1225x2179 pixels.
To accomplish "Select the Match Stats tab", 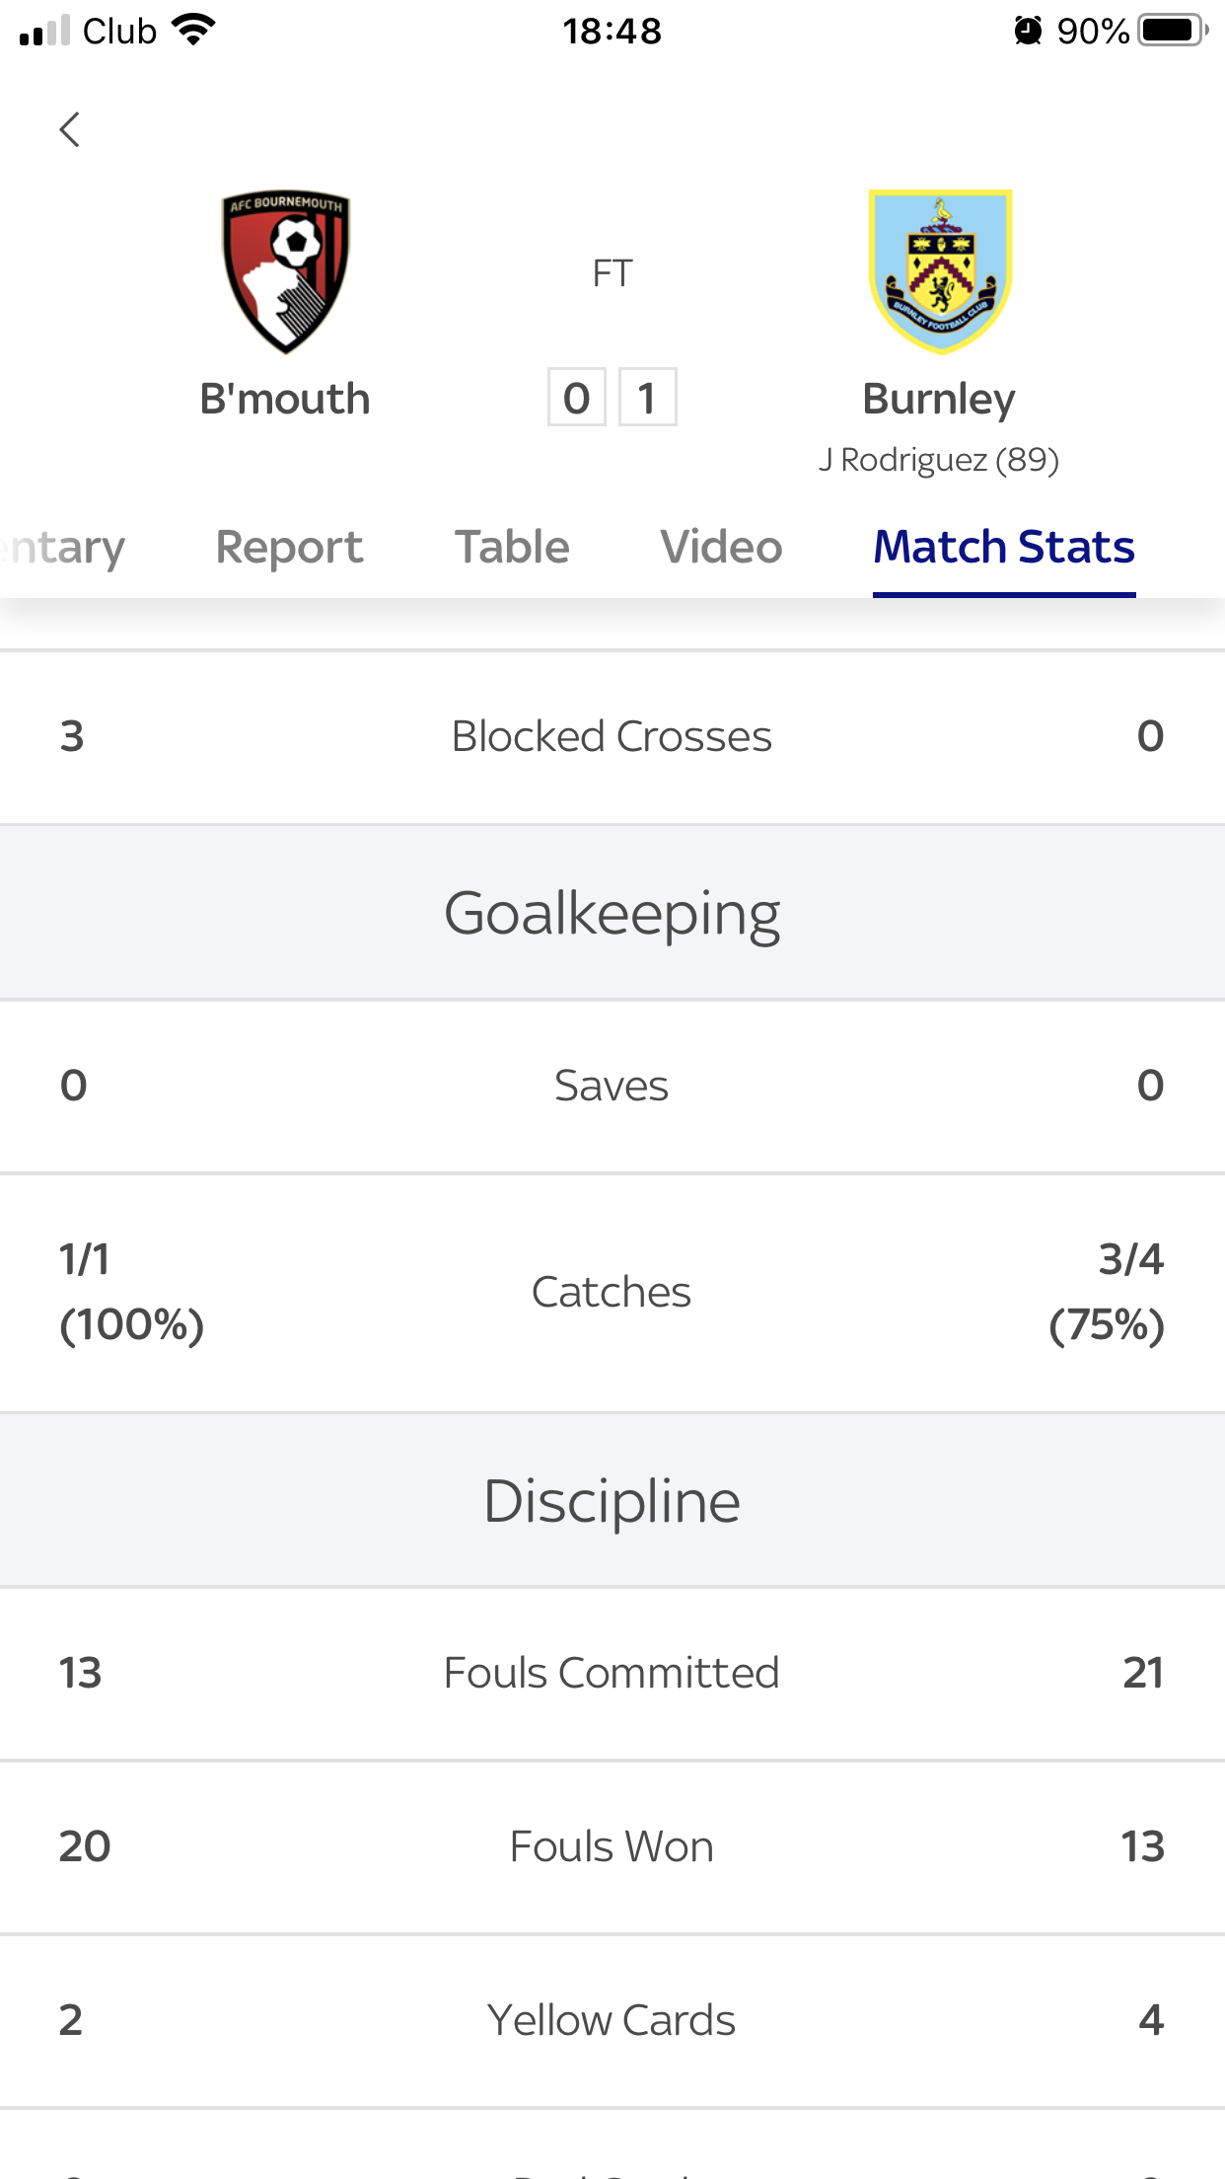I will [x=1004, y=547].
